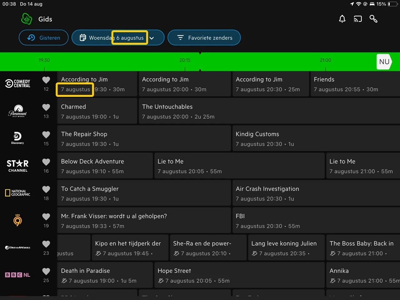Jump to now with the NU button
400x300 pixels.
[384, 62]
